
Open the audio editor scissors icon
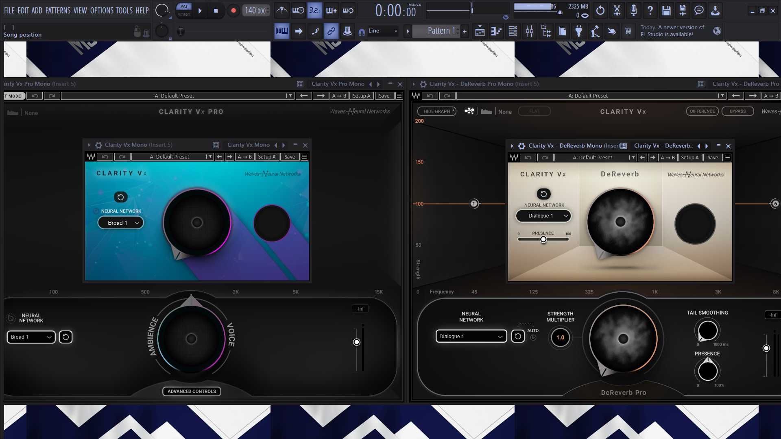(x=617, y=11)
